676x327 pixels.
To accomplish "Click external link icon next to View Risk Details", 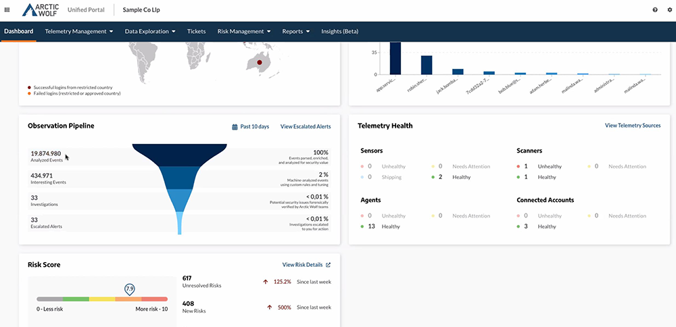I will coord(329,265).
